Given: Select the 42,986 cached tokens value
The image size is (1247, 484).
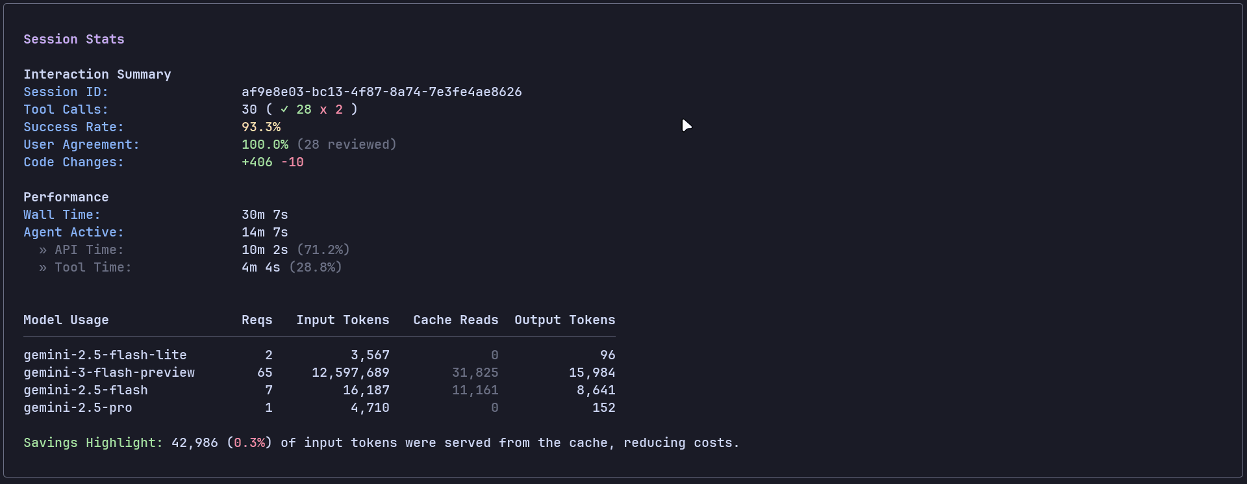Looking at the screenshot, I should coord(195,442).
